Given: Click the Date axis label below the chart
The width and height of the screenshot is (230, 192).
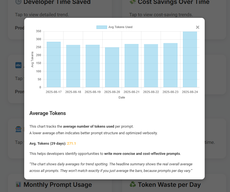Looking at the screenshot, I should pos(122,97).
